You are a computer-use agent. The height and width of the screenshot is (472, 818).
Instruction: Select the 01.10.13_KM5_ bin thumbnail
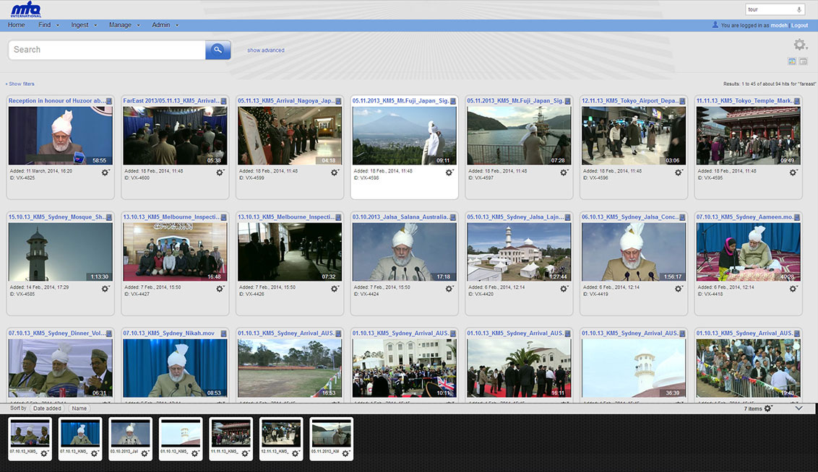pyautogui.click(x=181, y=434)
